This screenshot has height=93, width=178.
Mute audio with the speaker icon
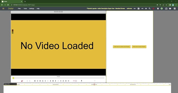[x=35, y=81]
